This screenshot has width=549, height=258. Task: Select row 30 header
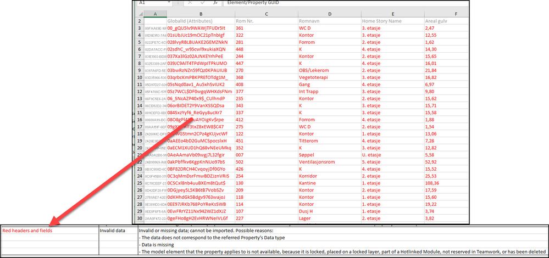coord(140,218)
